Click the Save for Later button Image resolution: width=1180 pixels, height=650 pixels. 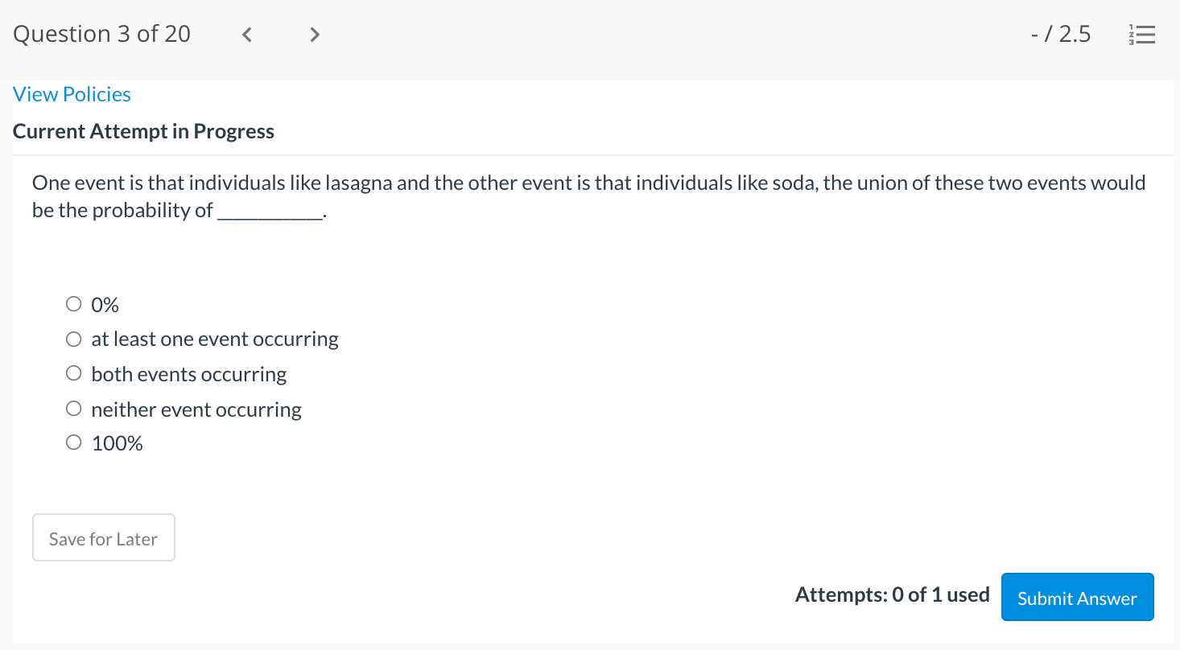tap(103, 537)
